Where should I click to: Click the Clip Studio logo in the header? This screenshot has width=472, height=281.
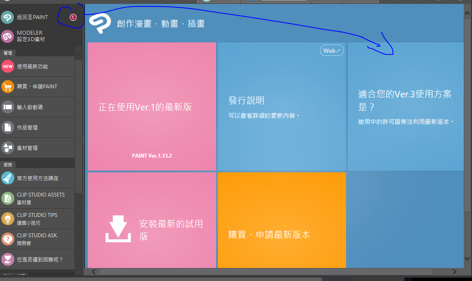point(100,24)
